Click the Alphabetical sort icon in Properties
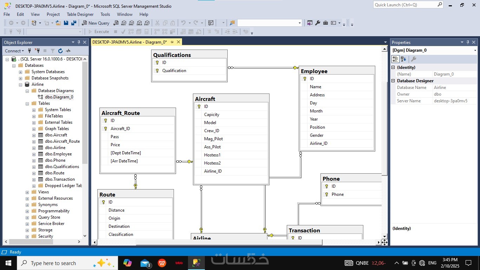The width and height of the screenshot is (480, 270). coord(403,59)
